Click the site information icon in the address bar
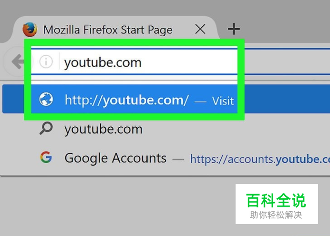330x236 pixels. click(x=46, y=62)
